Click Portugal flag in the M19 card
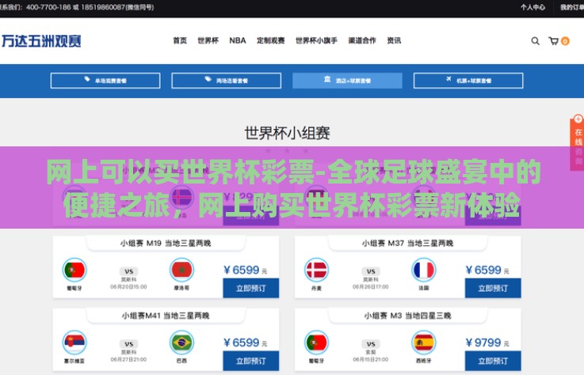This screenshot has height=375, width=584. 74,270
